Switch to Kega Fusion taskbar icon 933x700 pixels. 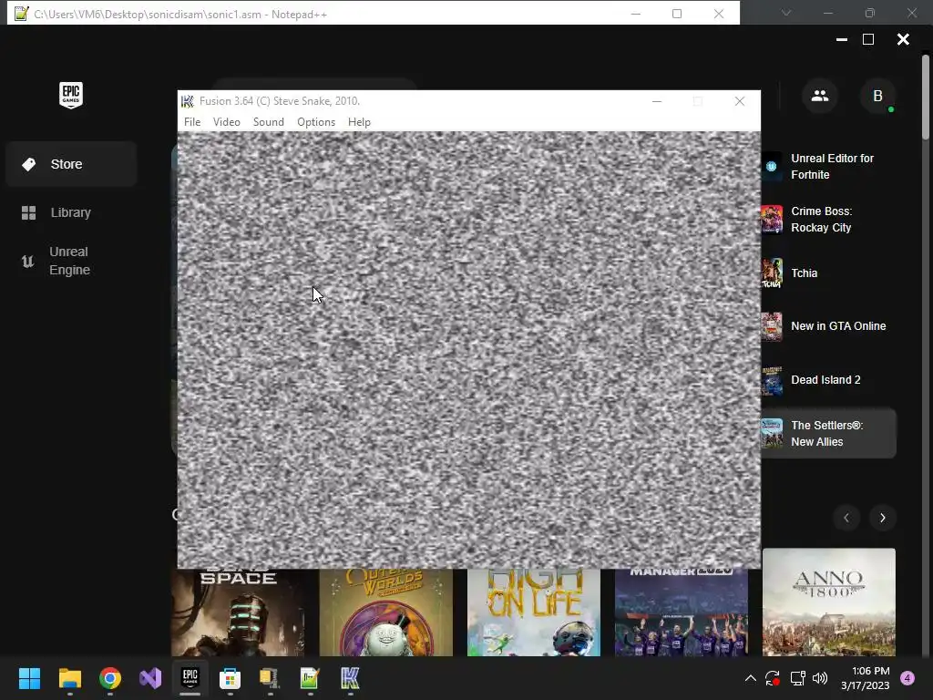(x=350, y=678)
